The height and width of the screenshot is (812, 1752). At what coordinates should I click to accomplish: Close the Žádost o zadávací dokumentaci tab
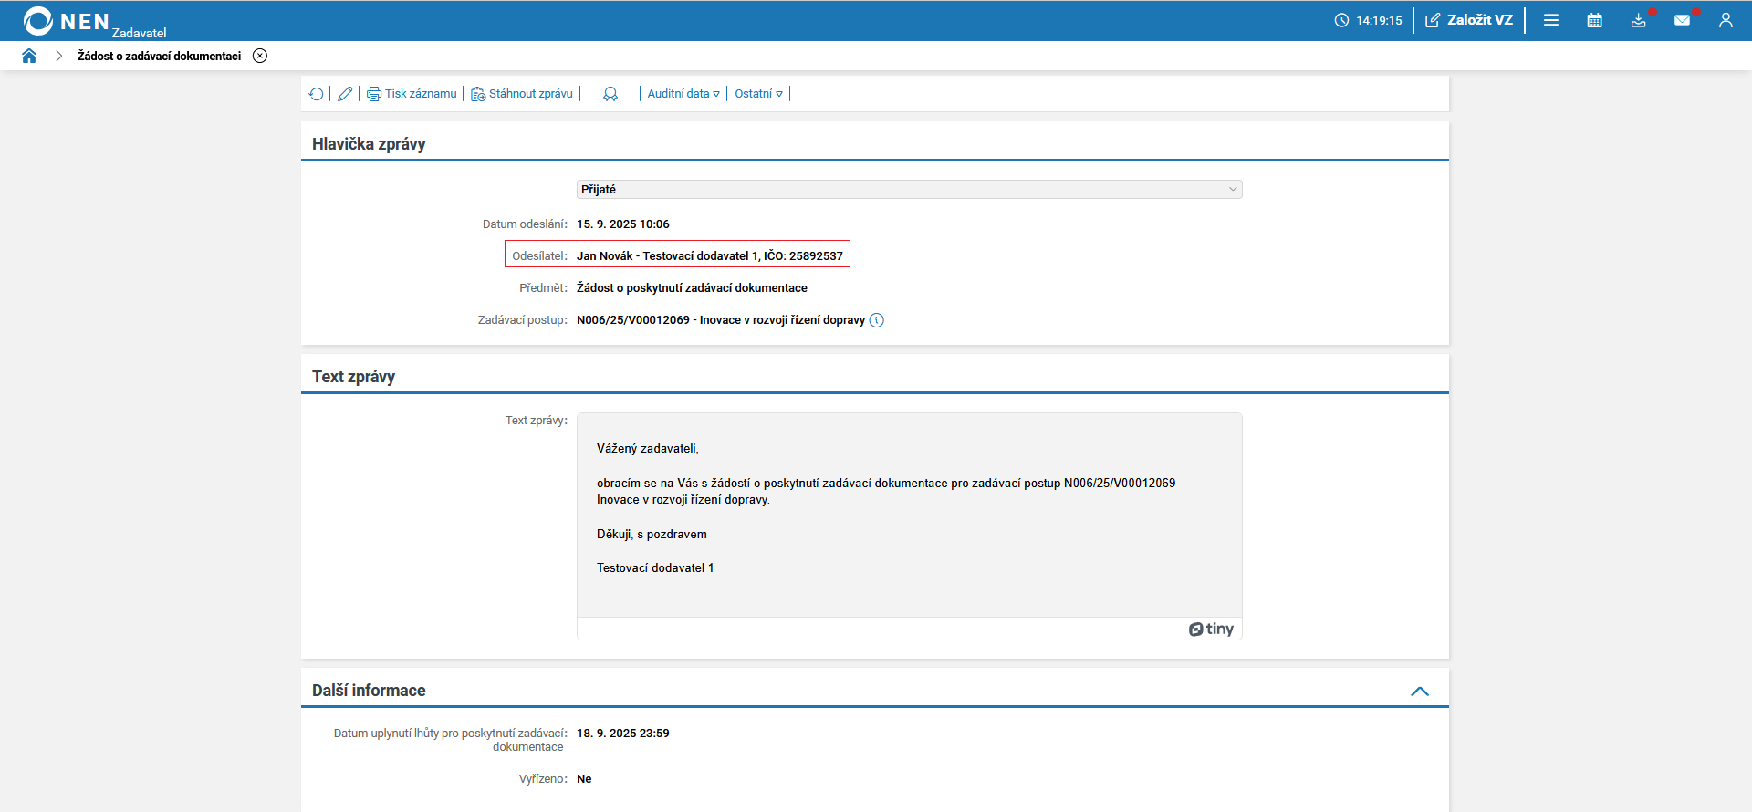tap(260, 56)
